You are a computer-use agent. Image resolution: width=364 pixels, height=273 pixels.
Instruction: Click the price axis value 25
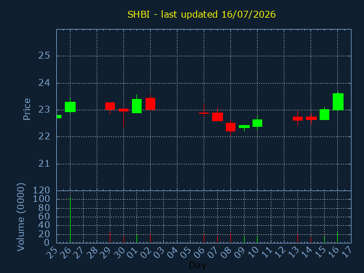pos(44,56)
